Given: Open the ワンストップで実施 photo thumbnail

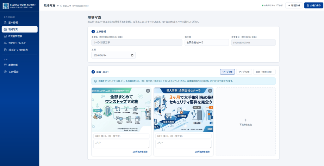Looking at the screenshot, I should (x=121, y=110).
